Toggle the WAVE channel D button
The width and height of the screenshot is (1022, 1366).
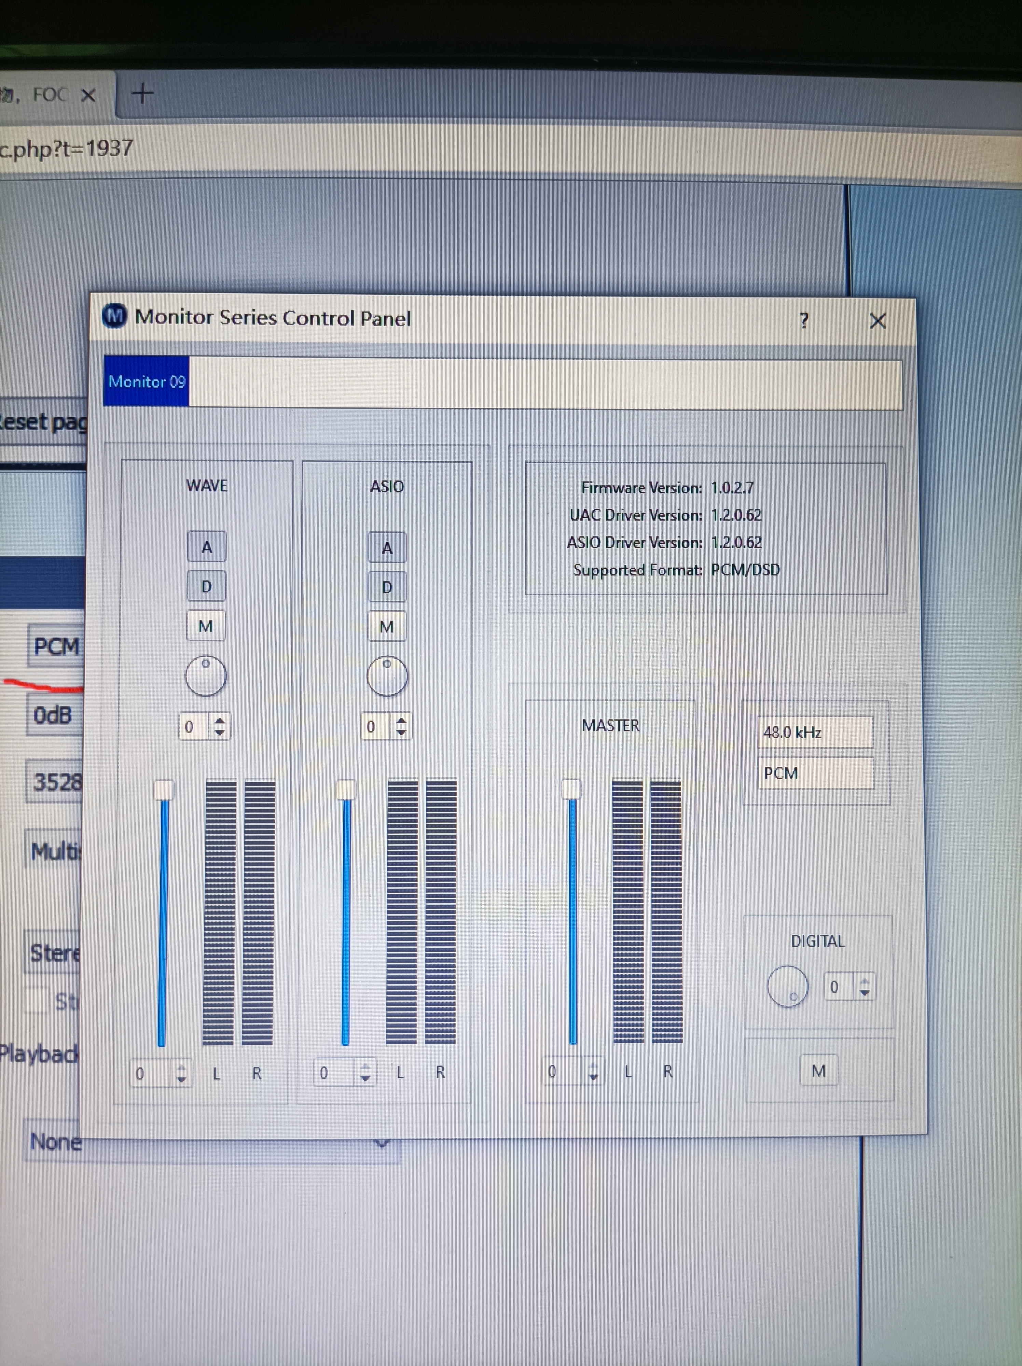coord(206,586)
